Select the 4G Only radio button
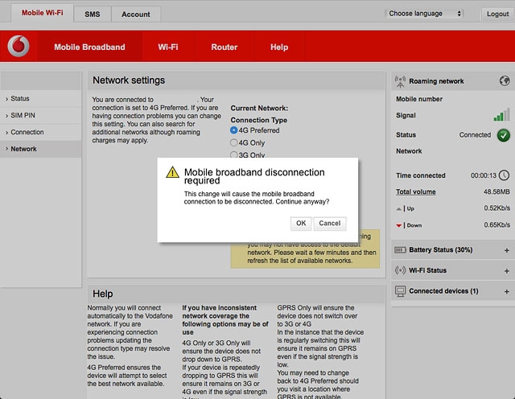Image resolution: width=515 pixels, height=399 pixels. [233, 142]
